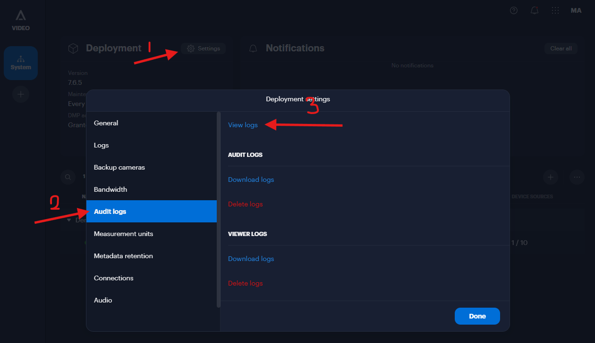Select the System icon in the left sidebar
595x343 pixels.
20,63
